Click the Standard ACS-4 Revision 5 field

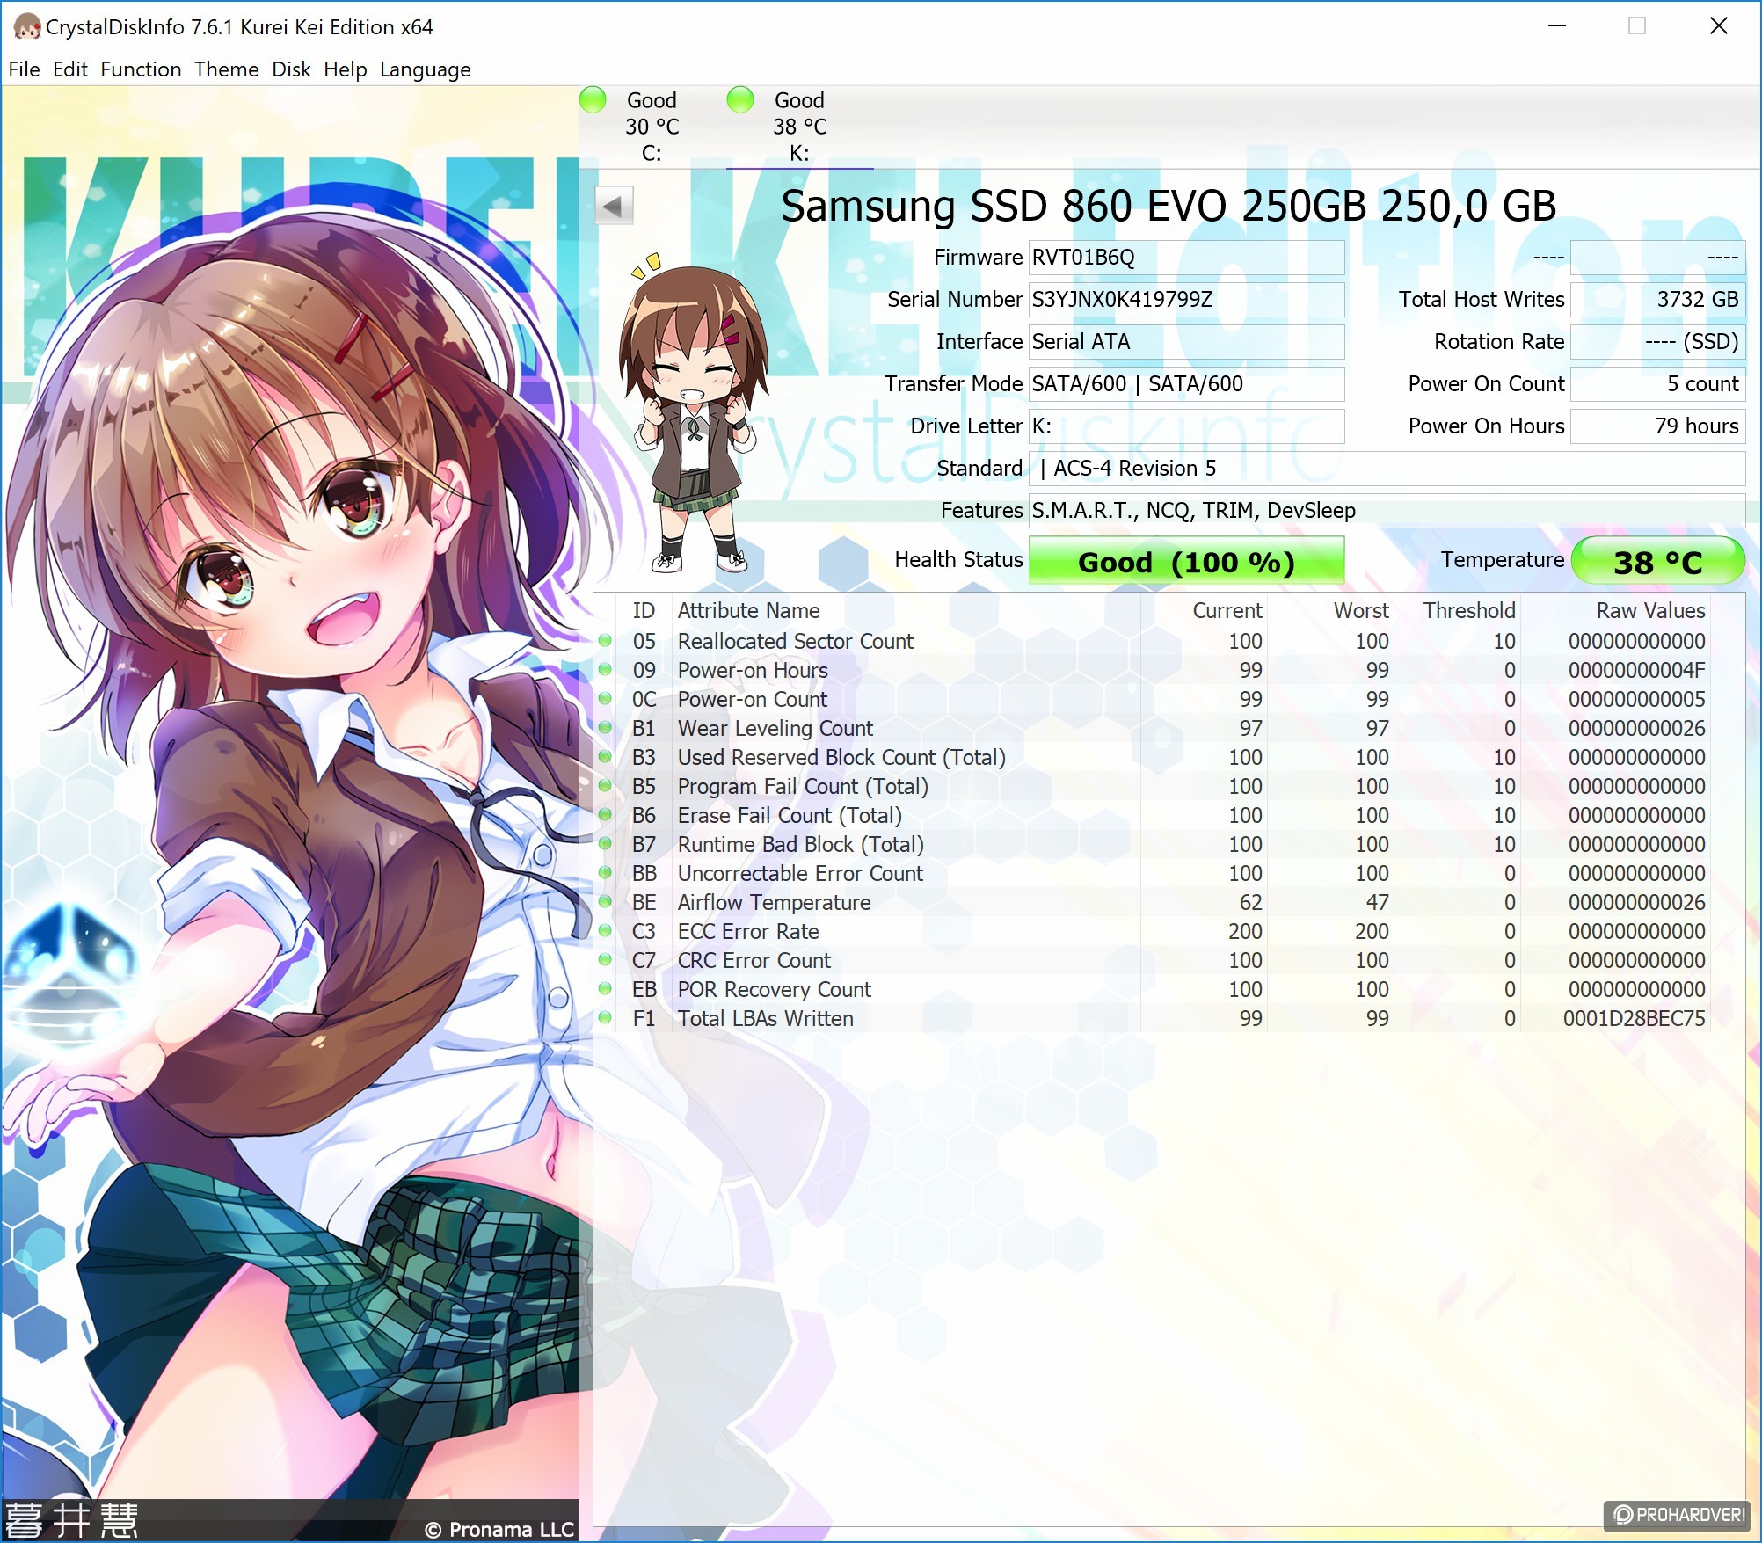(x=1387, y=469)
